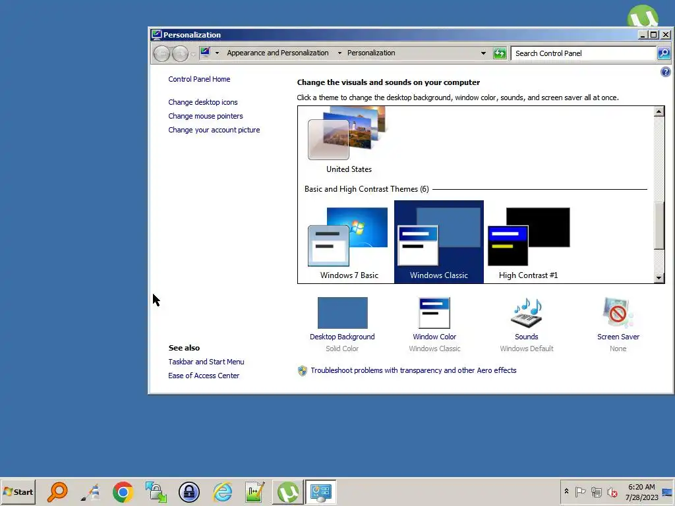Expand the Appearance and Personalization dropdown arrow
Image resolution: width=675 pixels, height=506 pixels.
coord(339,53)
